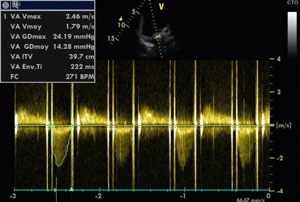Click the green measurement number 1 label

[5, 16]
